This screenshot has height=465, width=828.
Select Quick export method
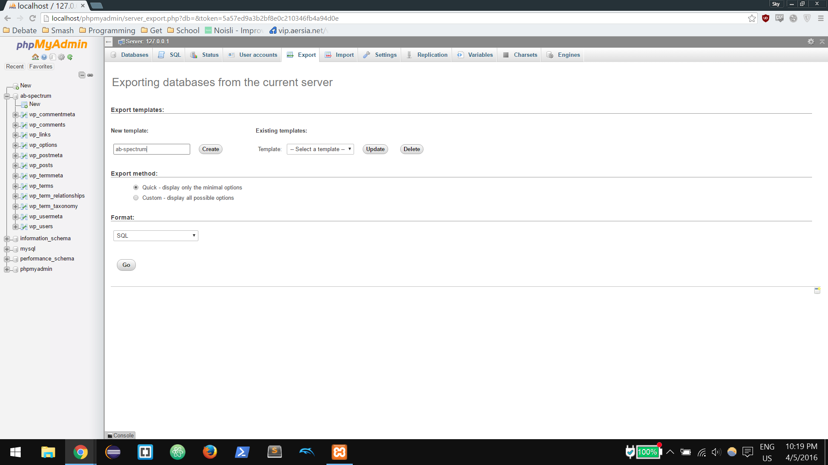[x=136, y=187]
